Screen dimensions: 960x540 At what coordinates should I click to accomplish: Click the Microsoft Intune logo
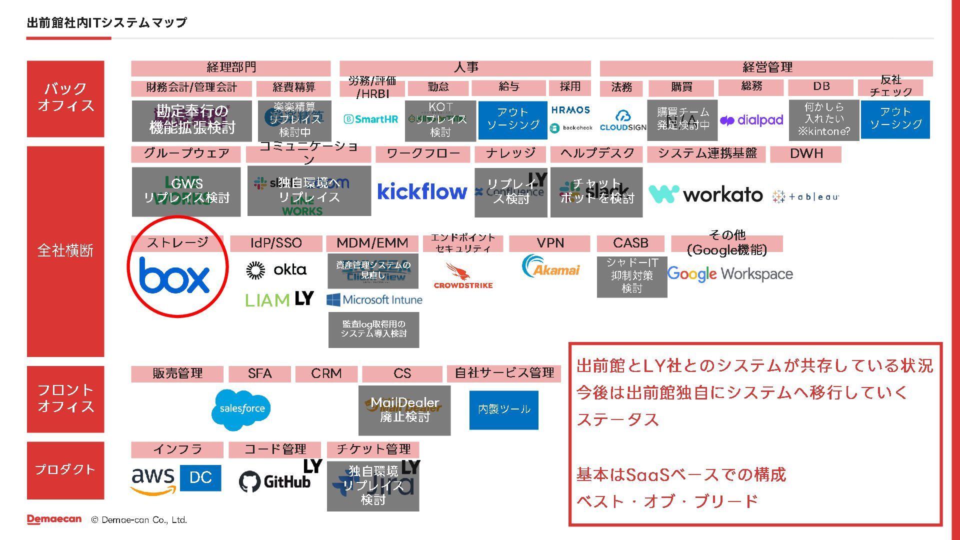click(x=374, y=300)
